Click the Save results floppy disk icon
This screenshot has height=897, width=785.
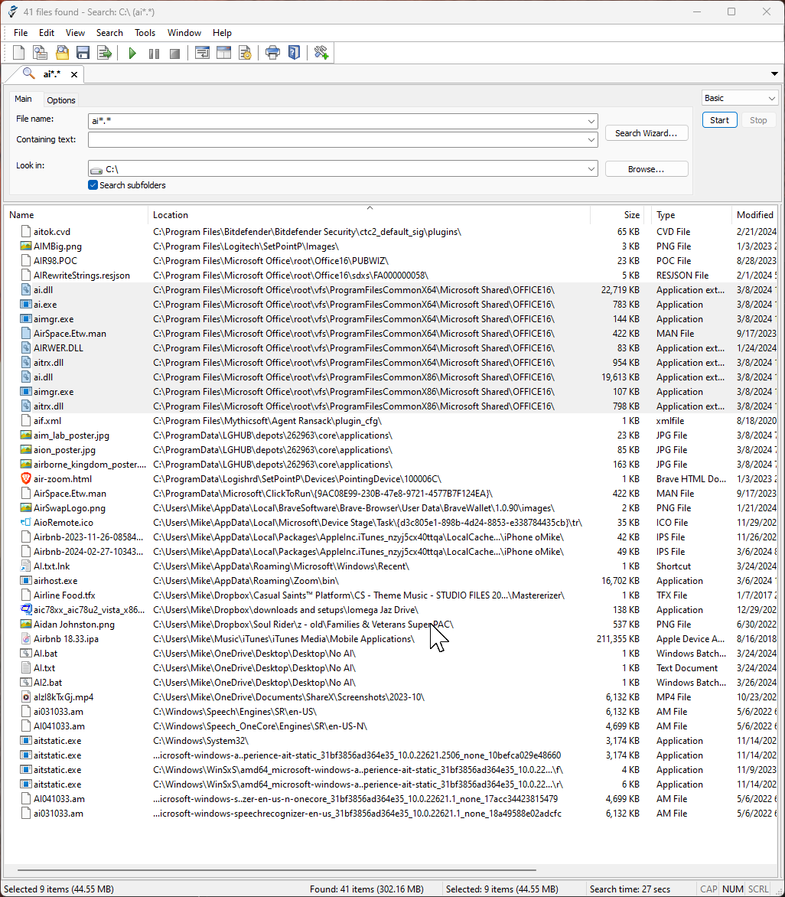pyautogui.click(x=83, y=53)
